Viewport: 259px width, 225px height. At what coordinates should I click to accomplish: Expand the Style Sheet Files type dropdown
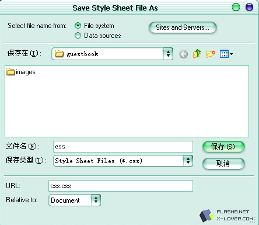188,161
